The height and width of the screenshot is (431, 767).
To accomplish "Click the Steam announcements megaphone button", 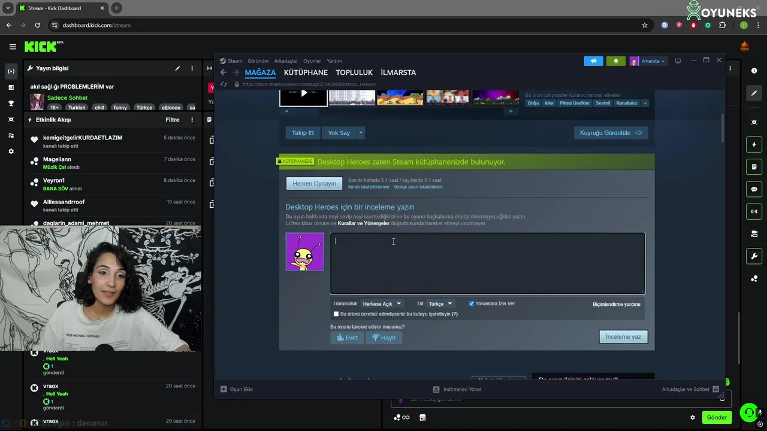I will coord(593,61).
